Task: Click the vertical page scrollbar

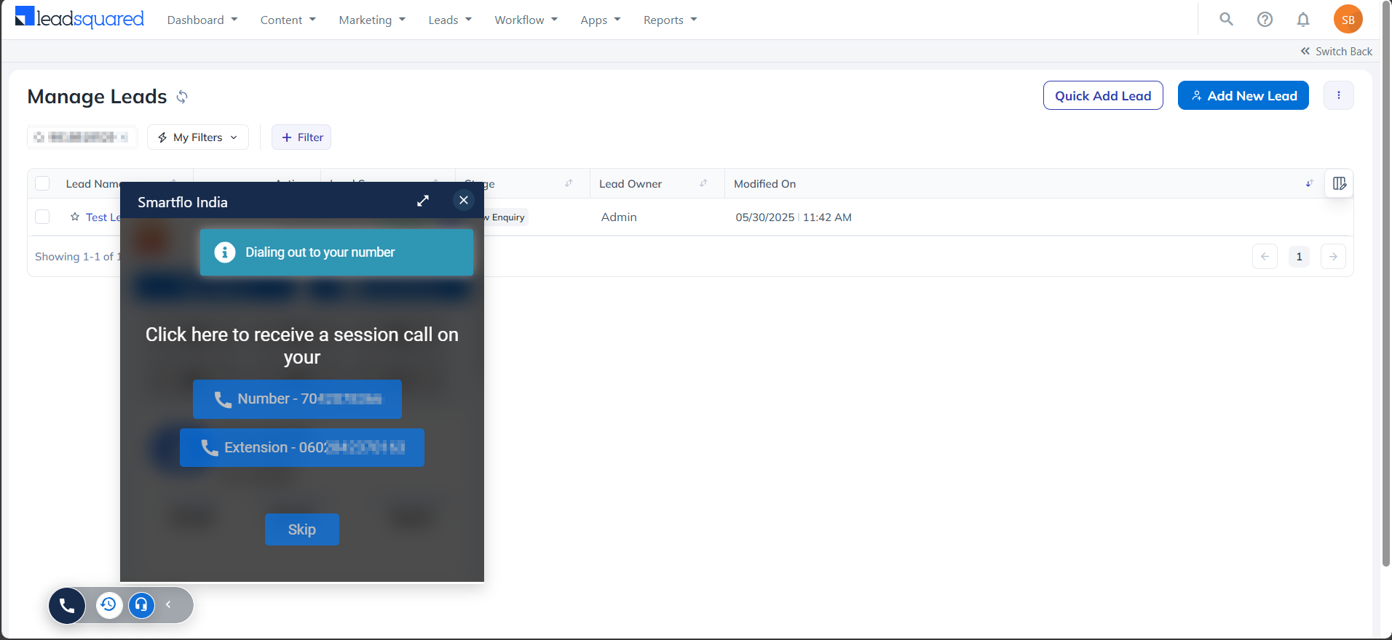Action: point(1386,284)
